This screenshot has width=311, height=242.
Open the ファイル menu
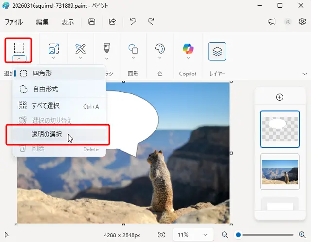[14, 22]
